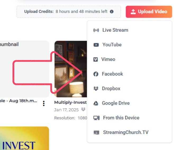Image resolution: width=177 pixels, height=150 pixels.
Task: Open three-dot menu for Aug 18th video
Action: 44,103
